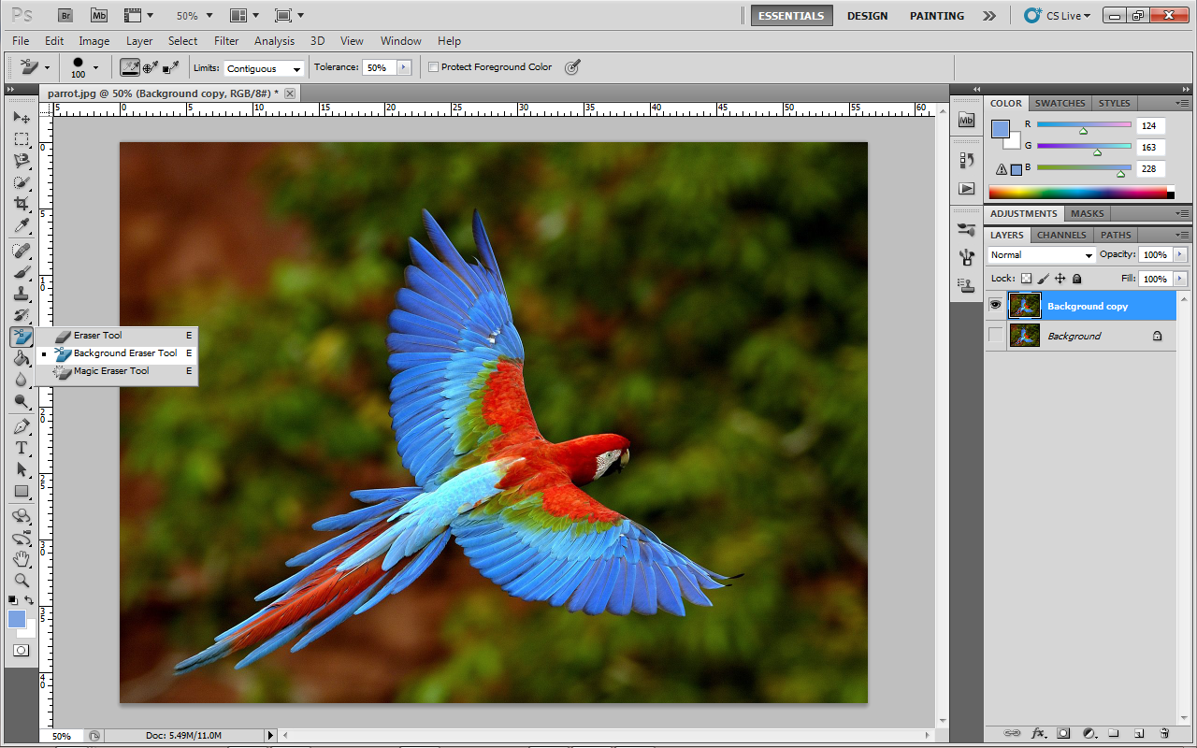Toggle Lock image pixels brush icon
Image resolution: width=1197 pixels, height=748 pixels.
point(1043,279)
